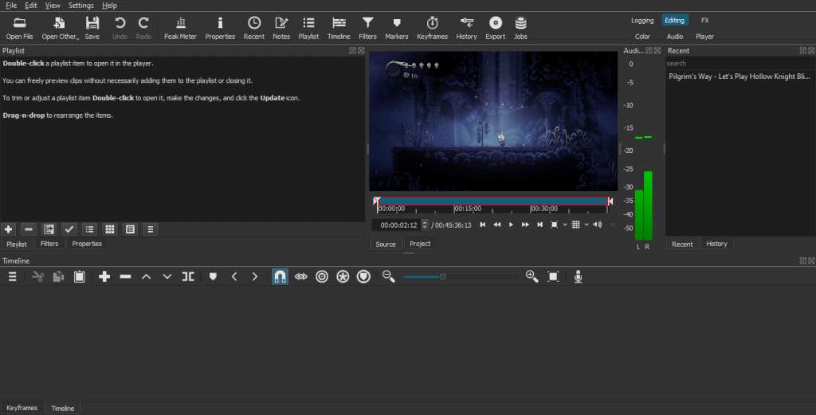Open the timeline hamburger menu
816x415 pixels.
pos(13,276)
